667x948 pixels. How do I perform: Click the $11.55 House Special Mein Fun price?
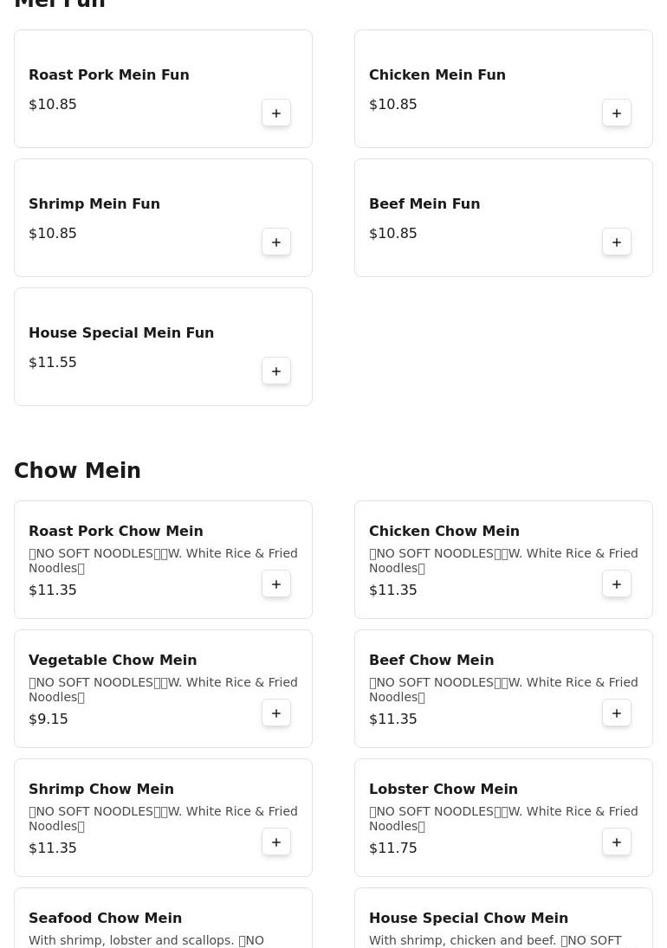pos(53,363)
